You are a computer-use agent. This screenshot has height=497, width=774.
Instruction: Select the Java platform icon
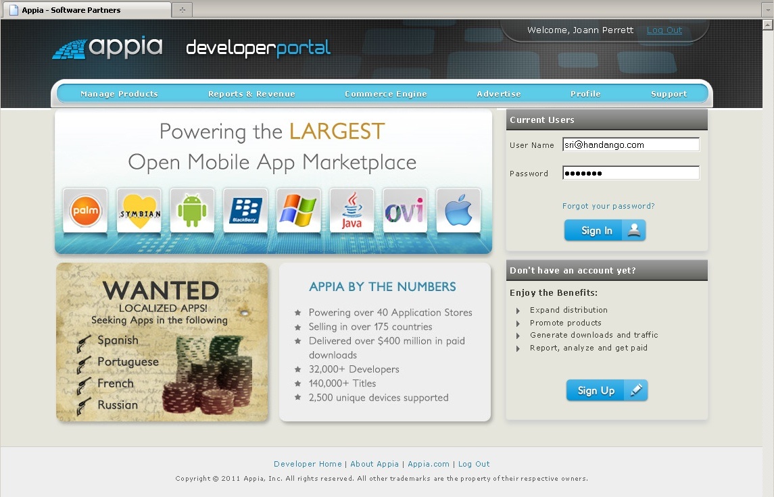[x=352, y=211]
